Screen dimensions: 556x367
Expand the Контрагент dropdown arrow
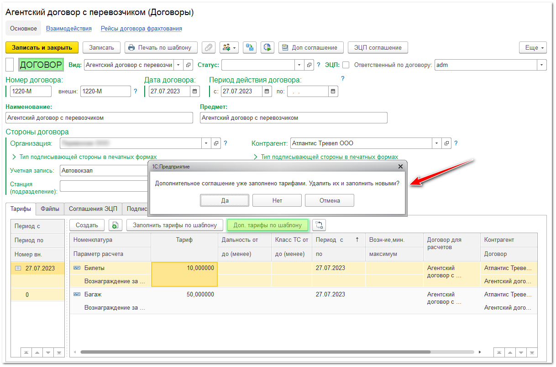coord(437,143)
